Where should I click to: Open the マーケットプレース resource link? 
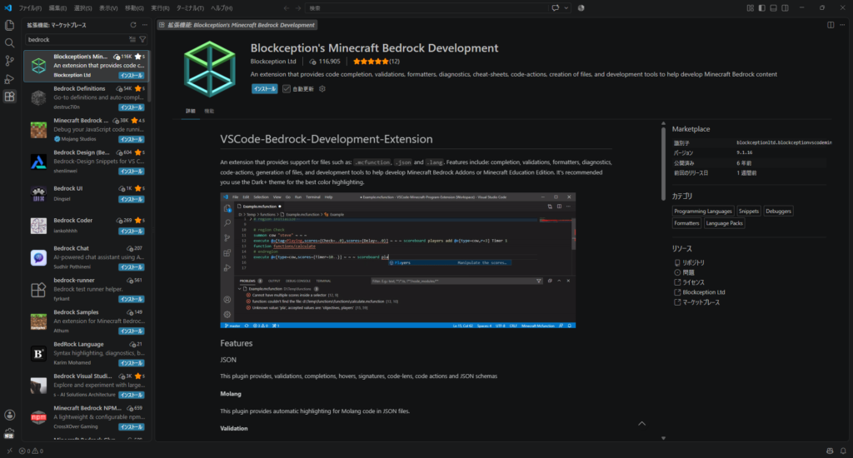[701, 302]
